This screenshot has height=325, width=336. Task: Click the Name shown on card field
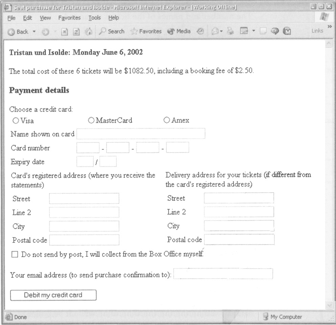tap(141, 134)
